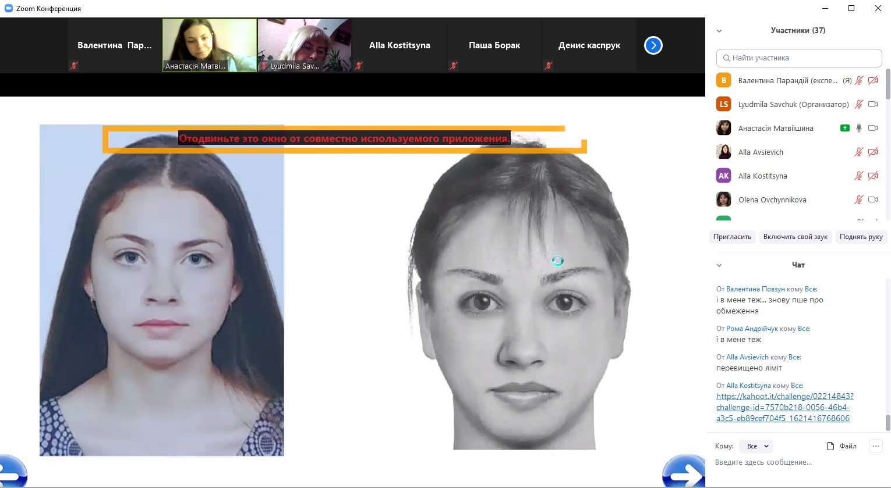The height and width of the screenshot is (488, 891).
Task: Click the blue back arrow on shared slide
Action: tap(13, 472)
